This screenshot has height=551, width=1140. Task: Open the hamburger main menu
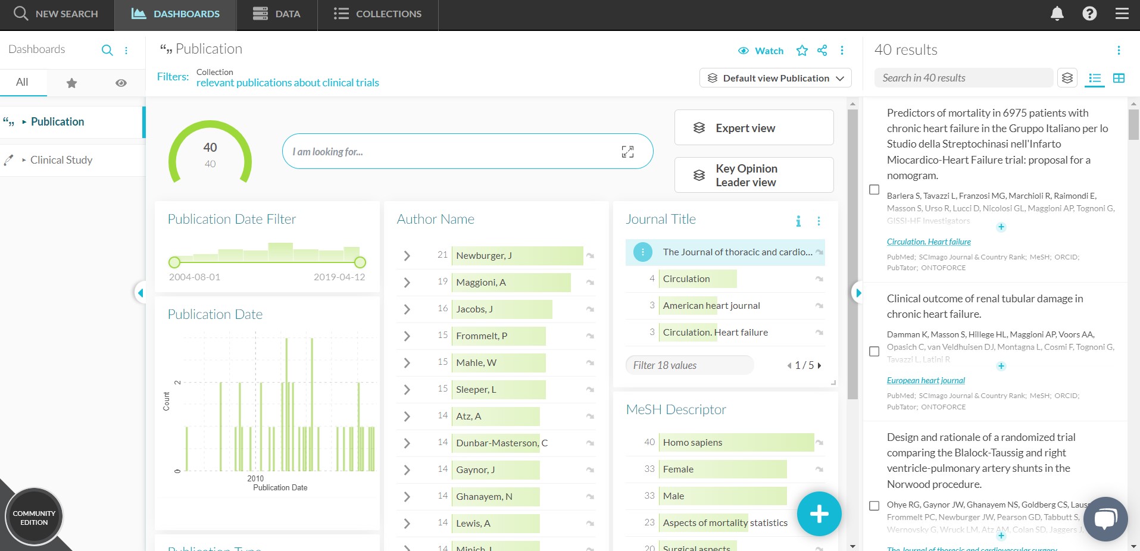pyautogui.click(x=1122, y=14)
